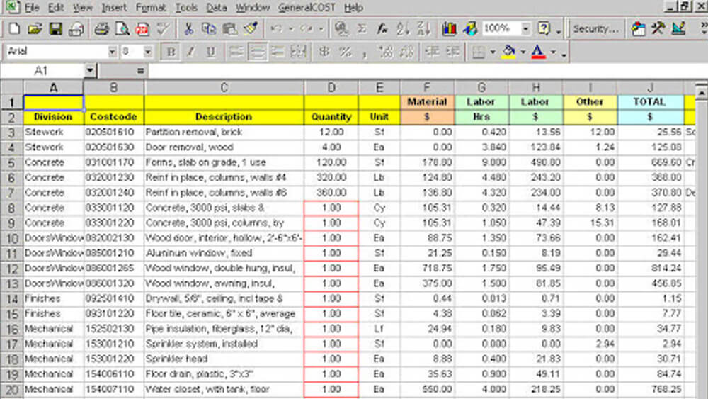Align cell text right
This screenshot has height=399, width=708.
point(278,52)
